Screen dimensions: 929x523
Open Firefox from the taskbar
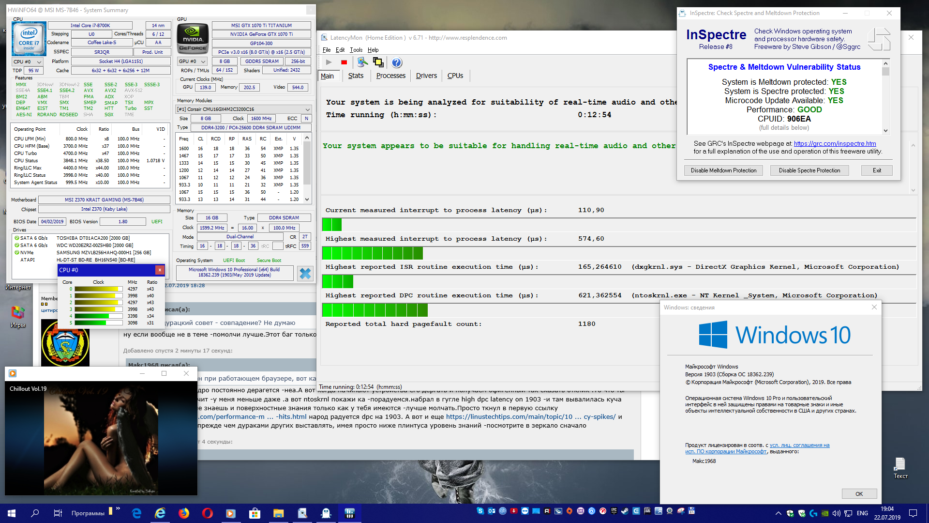[x=184, y=513]
